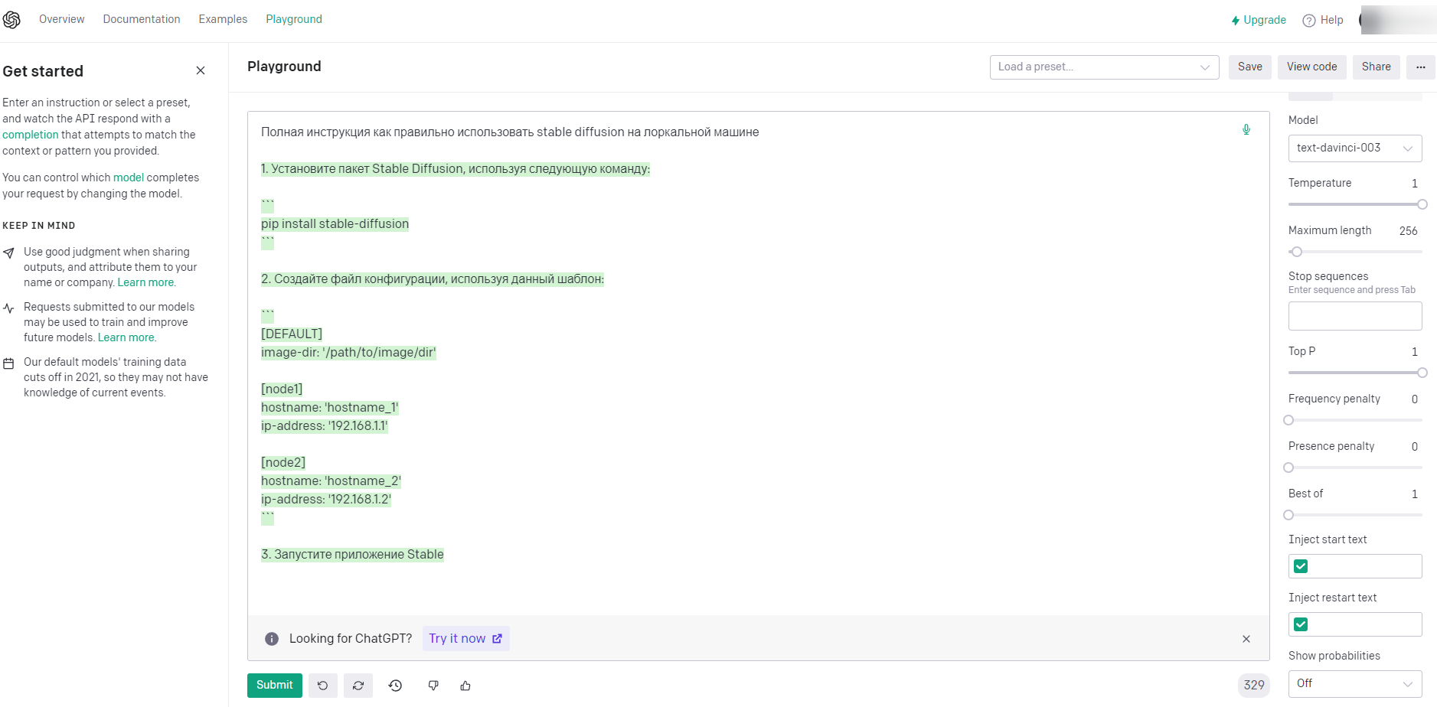Screen dimensions: 1437x707
Task: Click the Inject restart text field
Action: 1355,624
